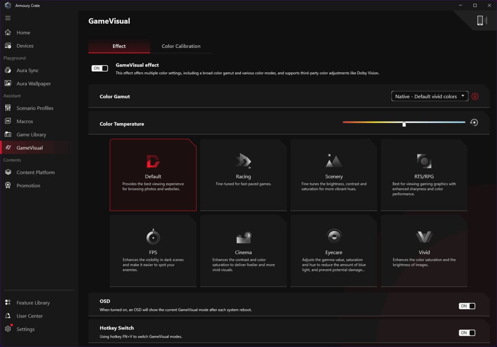Click the Hotkey Switch label
The height and width of the screenshot is (347, 497).
tap(116, 328)
